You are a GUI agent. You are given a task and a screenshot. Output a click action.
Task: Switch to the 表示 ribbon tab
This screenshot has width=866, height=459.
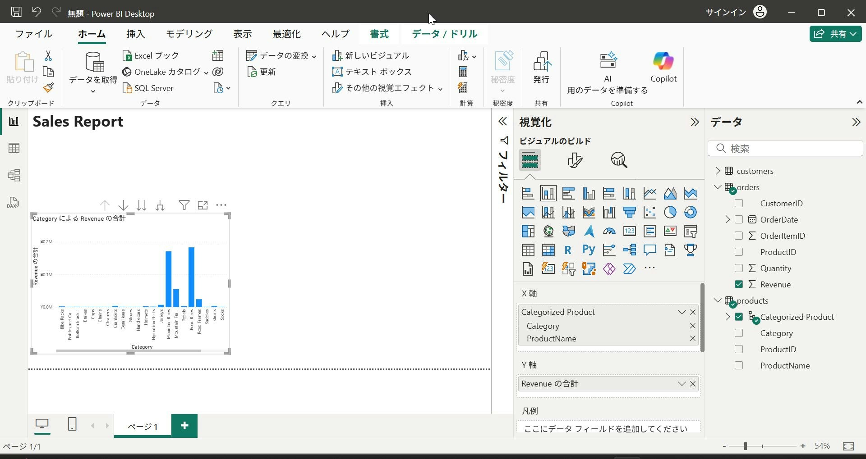click(242, 34)
